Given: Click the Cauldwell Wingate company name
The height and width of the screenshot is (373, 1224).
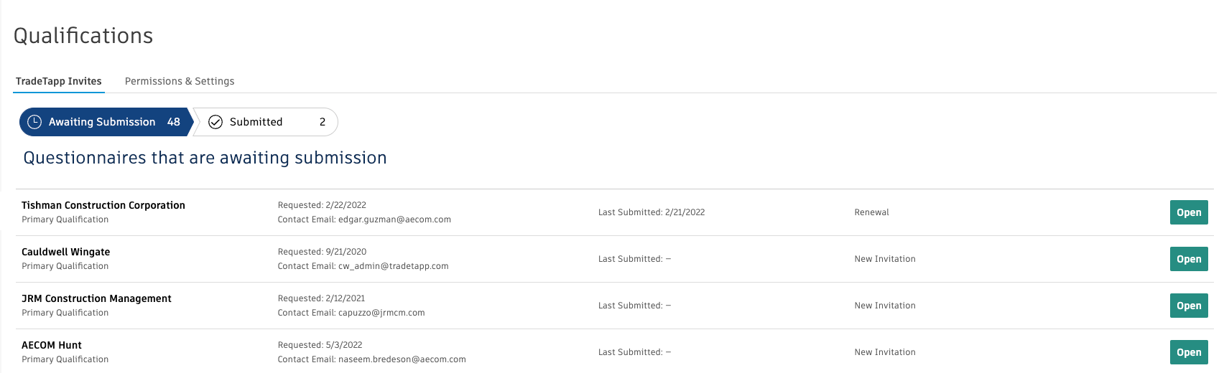Looking at the screenshot, I should (66, 252).
